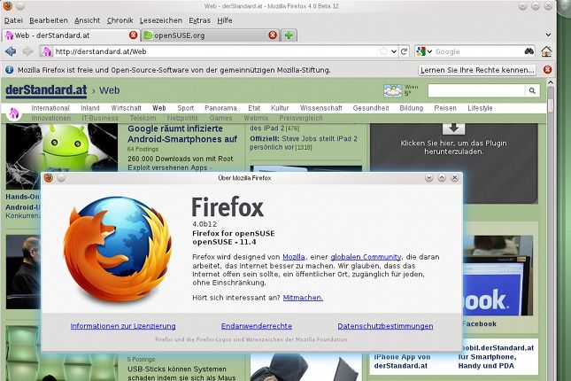Click the binoculars search icon
This screenshot has height=381, width=571.
(x=529, y=51)
